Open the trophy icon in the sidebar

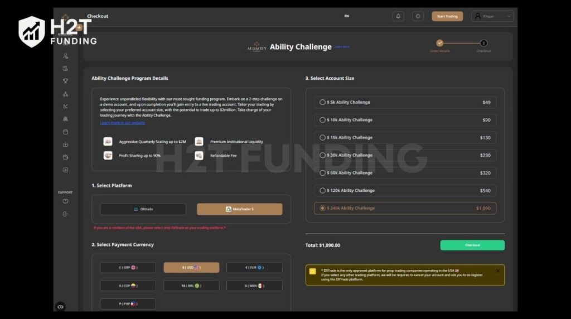tap(66, 81)
